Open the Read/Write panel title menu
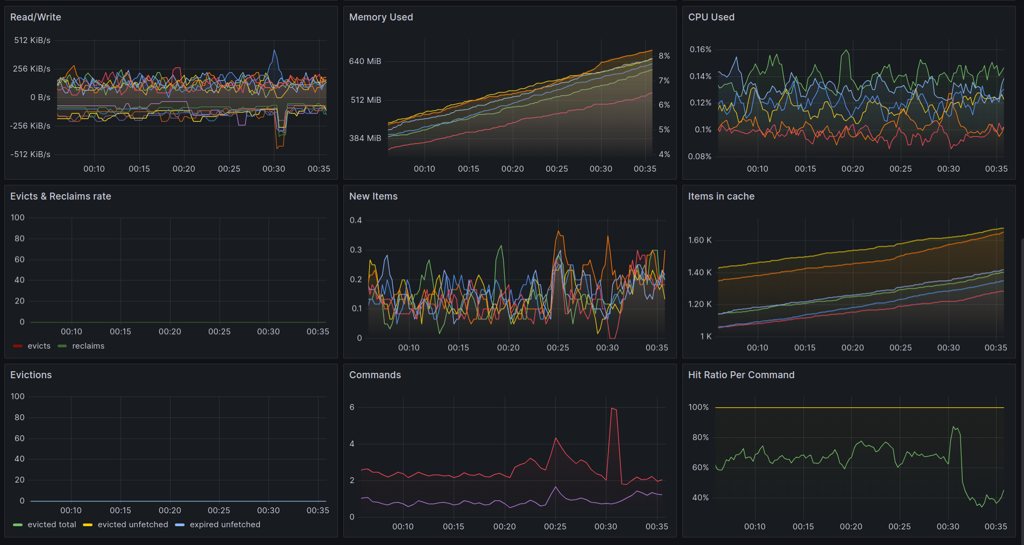1024x545 pixels. [x=36, y=17]
